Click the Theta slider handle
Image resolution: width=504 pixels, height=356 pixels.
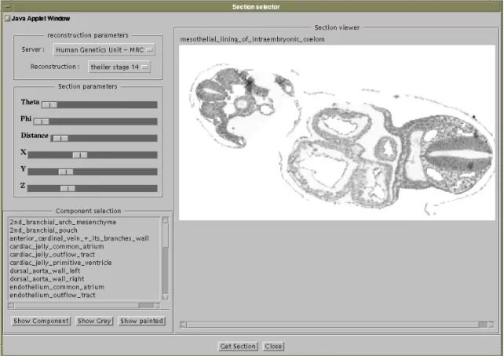pyautogui.click(x=49, y=104)
